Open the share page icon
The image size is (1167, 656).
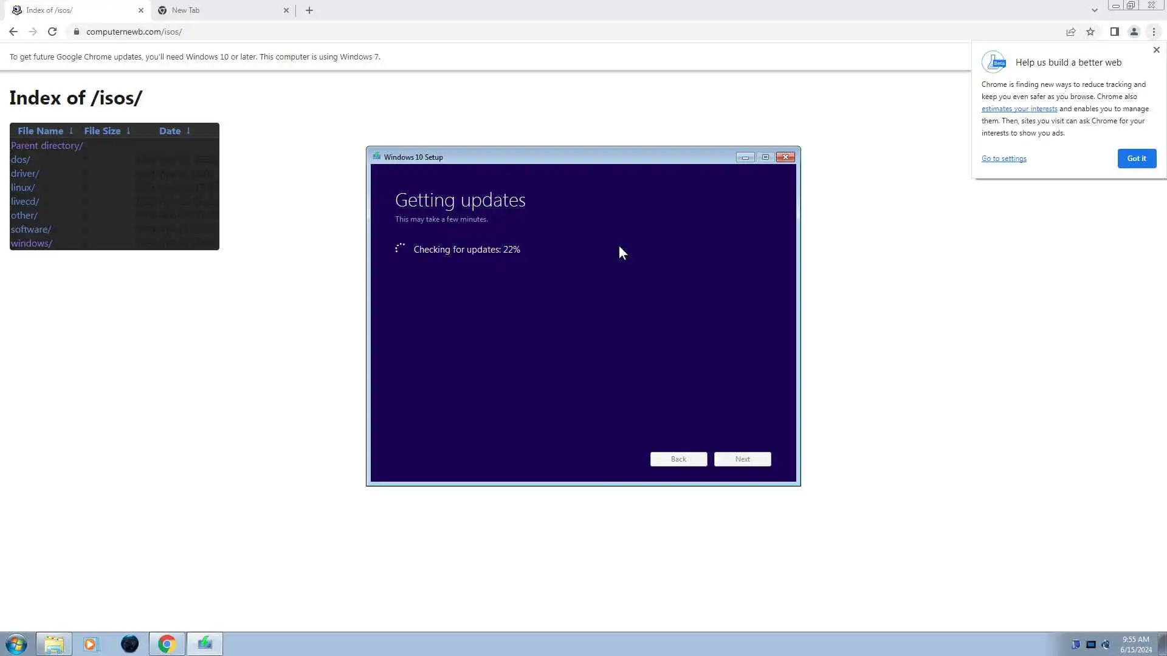1071,32
